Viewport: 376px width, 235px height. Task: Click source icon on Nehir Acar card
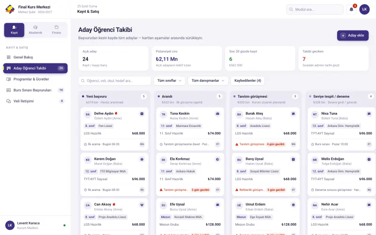369,205
